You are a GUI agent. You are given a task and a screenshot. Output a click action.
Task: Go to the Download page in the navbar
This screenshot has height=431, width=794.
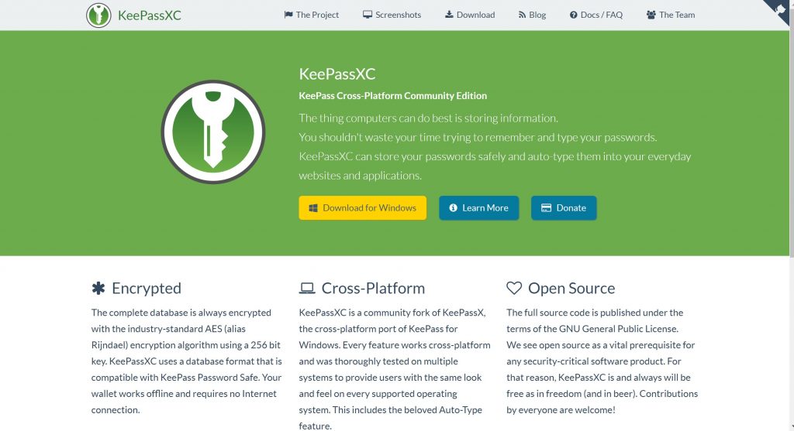470,15
